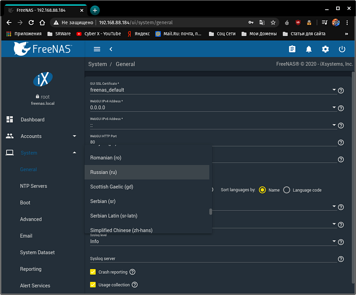
Task: Select Language code sort radio button
Action: coord(286,190)
